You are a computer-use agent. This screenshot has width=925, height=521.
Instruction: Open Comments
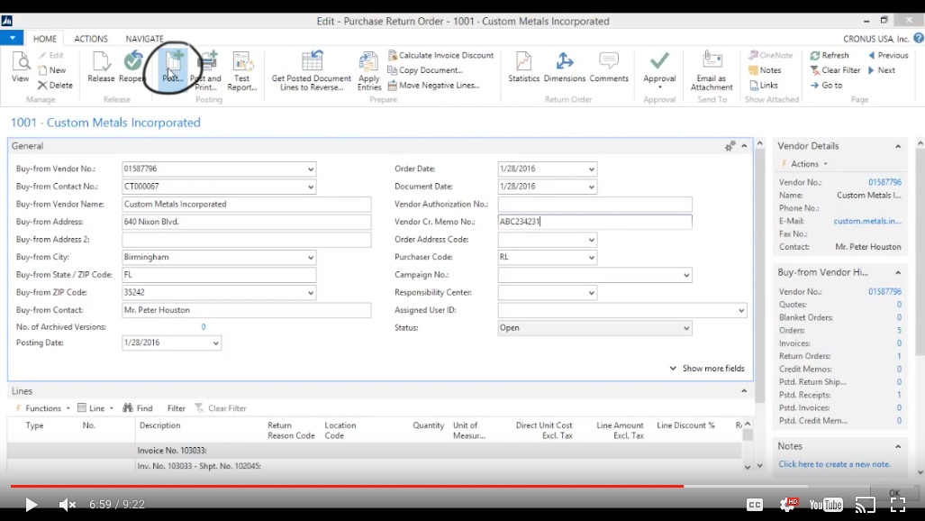tap(609, 68)
